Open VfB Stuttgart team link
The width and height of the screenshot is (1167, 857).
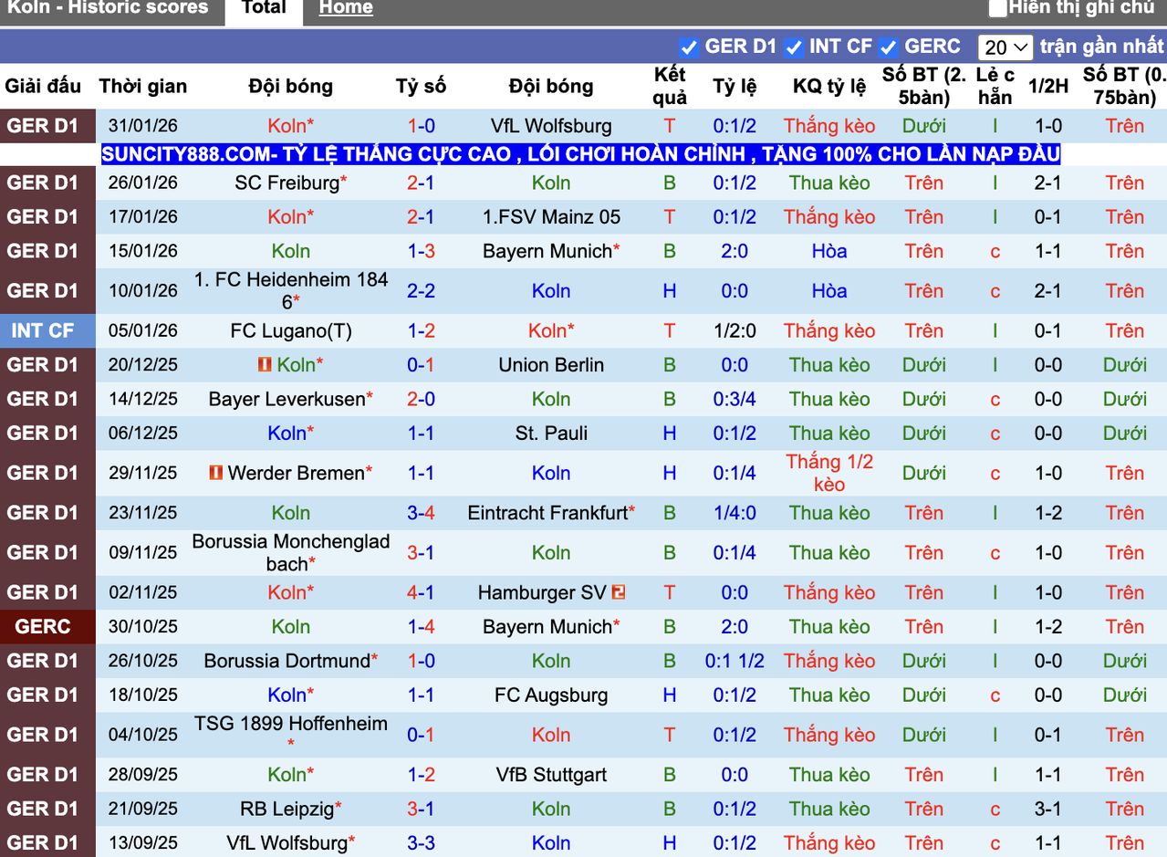(551, 775)
